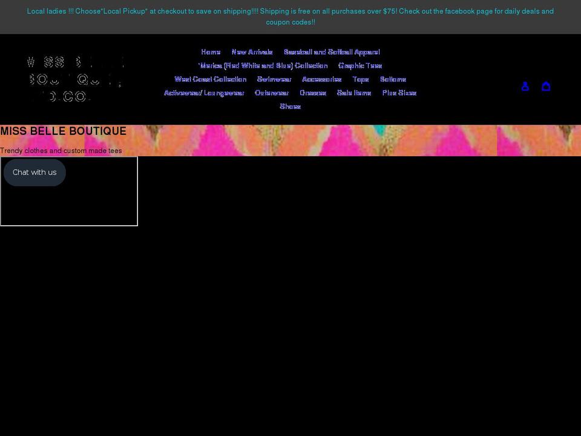The height and width of the screenshot is (436, 581).
Task: Select the Plus Sizes category
Action: click(399, 93)
